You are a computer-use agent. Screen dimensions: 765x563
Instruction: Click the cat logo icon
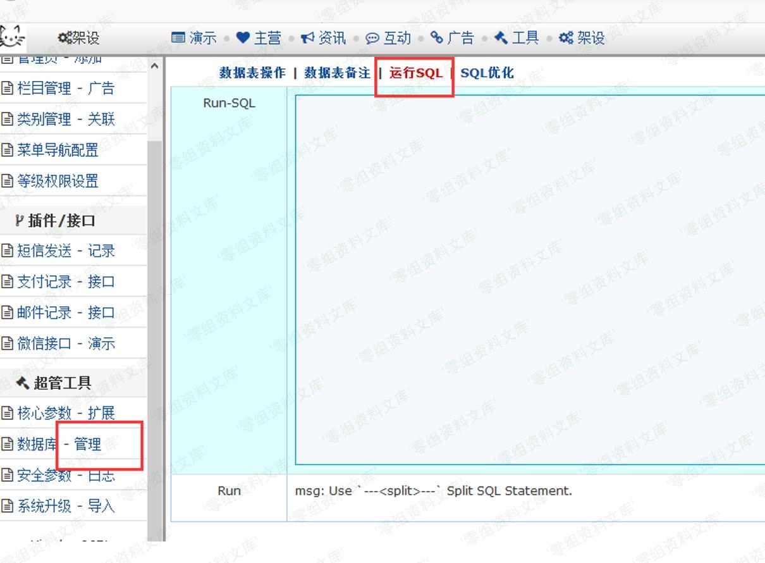point(11,37)
